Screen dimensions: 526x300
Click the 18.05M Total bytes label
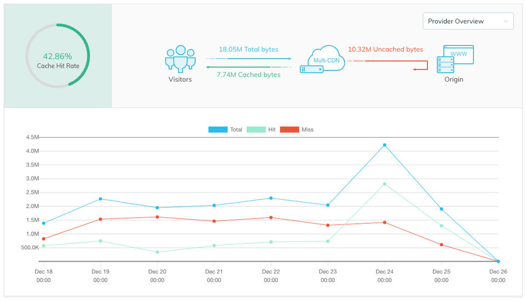coord(249,49)
